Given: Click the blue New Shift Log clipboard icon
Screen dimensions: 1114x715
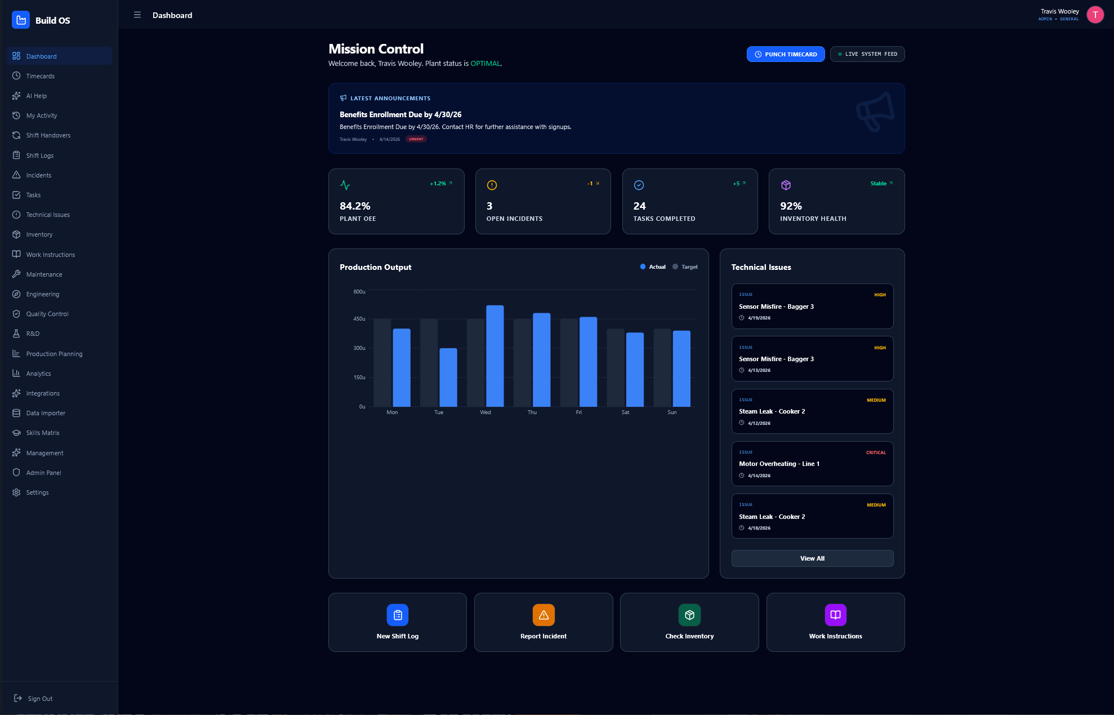Looking at the screenshot, I should click(x=398, y=615).
